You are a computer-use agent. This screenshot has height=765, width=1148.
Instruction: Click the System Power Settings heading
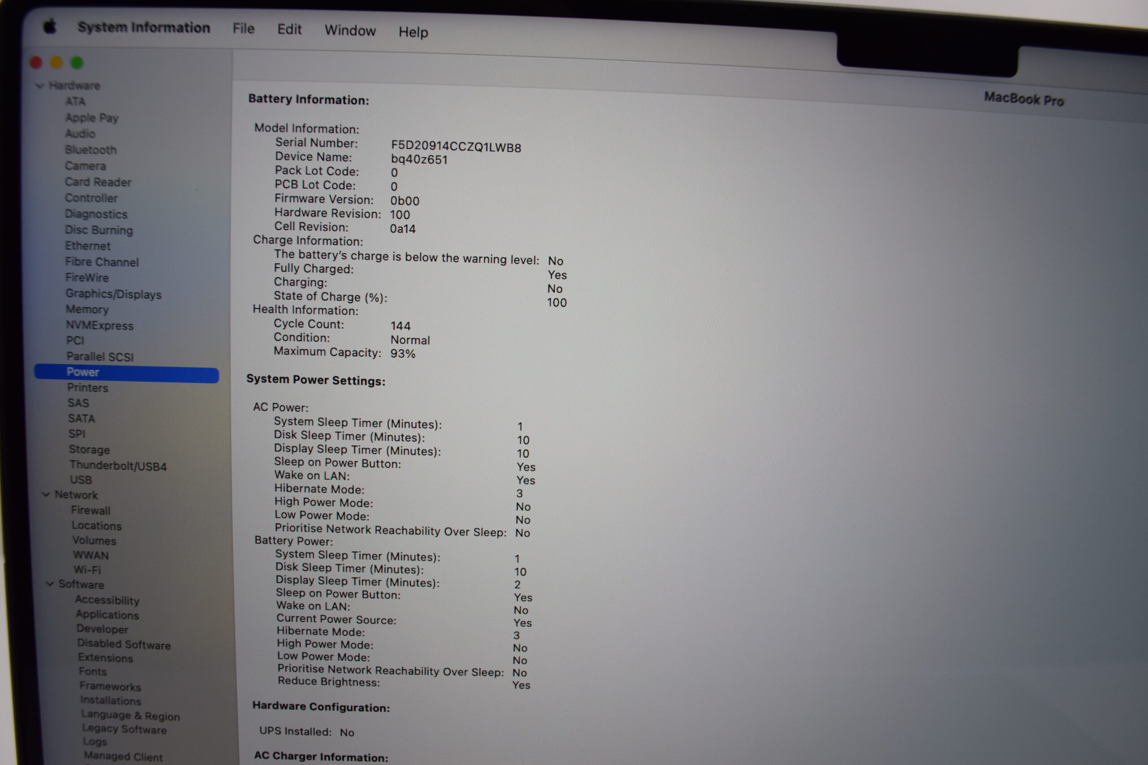tap(316, 380)
